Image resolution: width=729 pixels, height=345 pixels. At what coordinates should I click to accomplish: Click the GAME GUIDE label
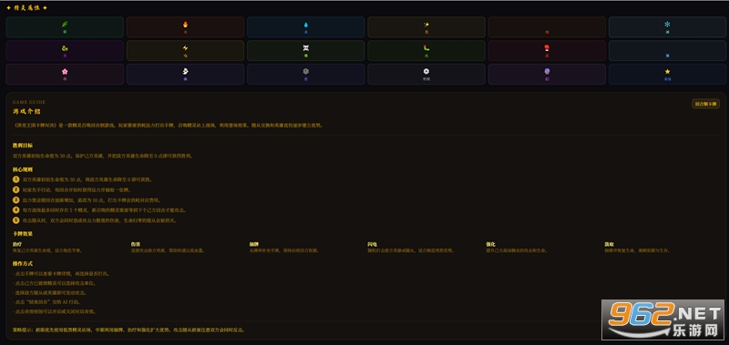tap(29, 102)
